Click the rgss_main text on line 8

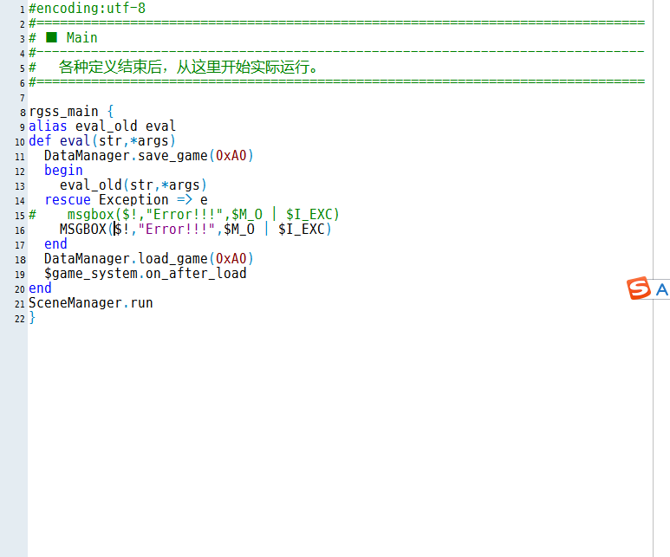coord(63,112)
